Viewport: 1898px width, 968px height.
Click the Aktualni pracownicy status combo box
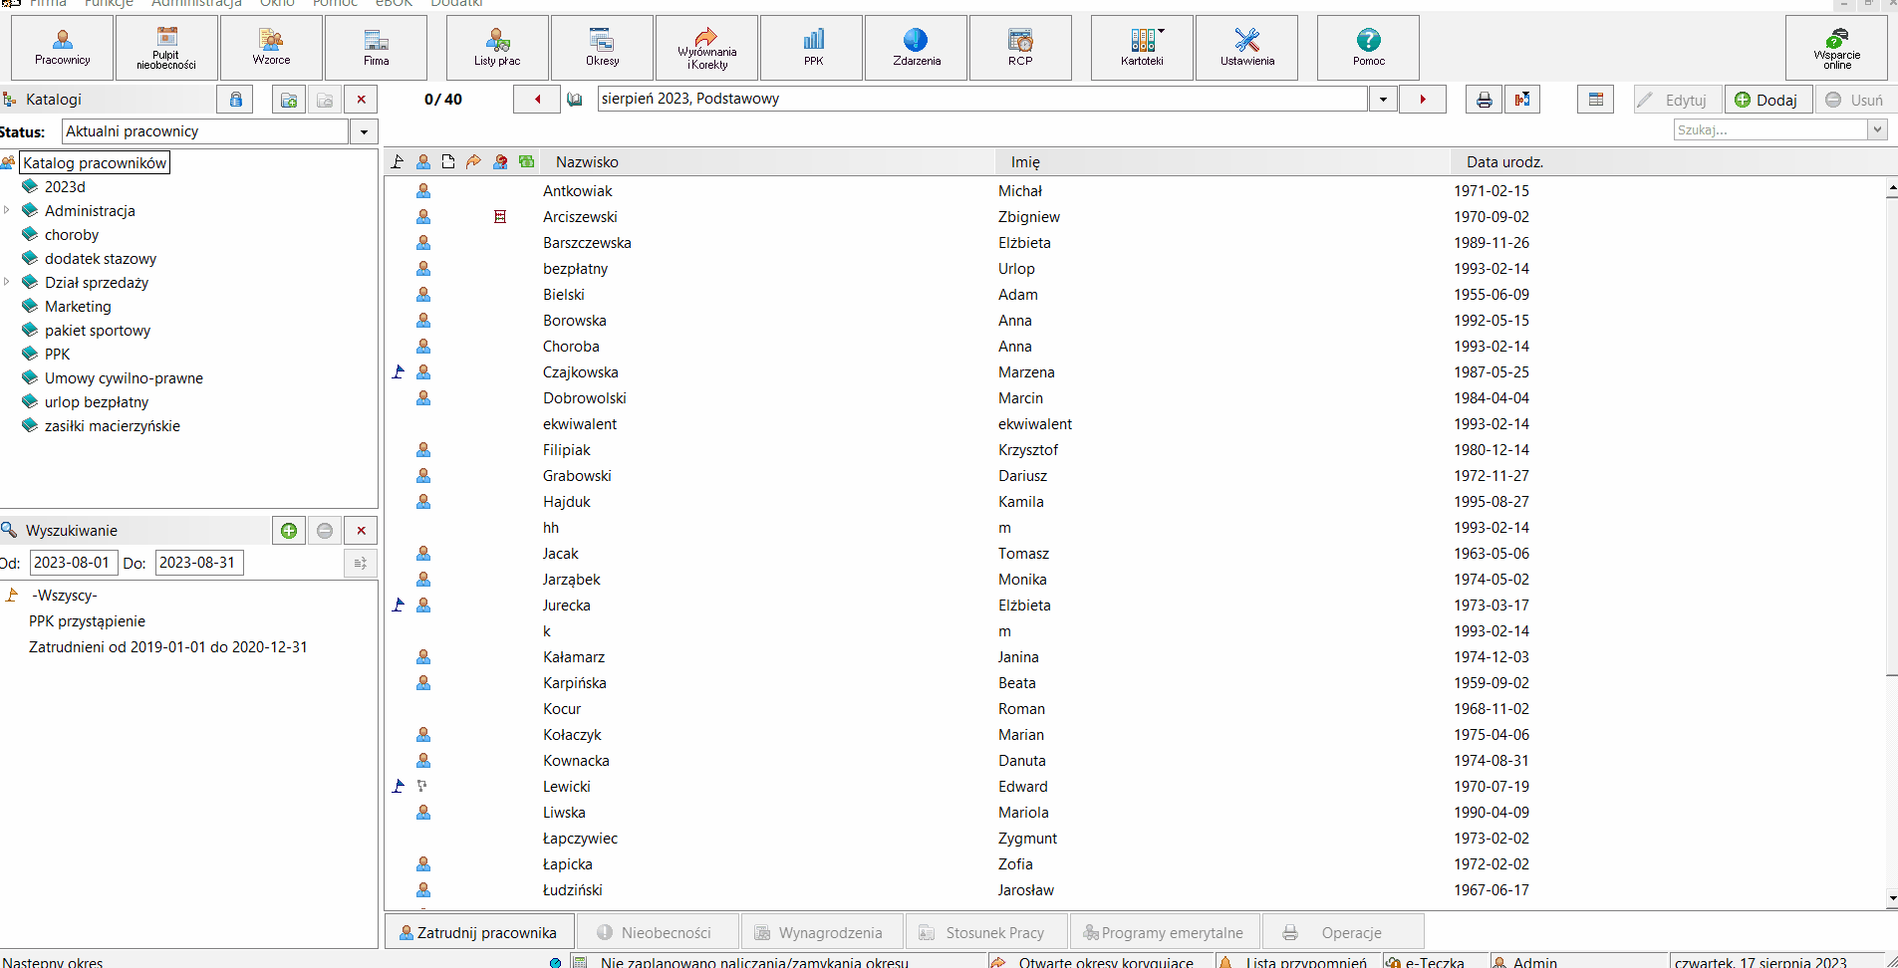(205, 131)
